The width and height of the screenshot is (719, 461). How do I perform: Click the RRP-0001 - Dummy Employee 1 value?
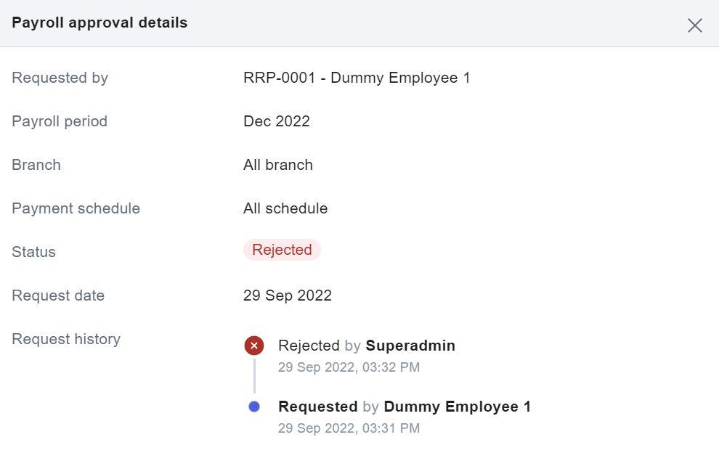click(357, 78)
